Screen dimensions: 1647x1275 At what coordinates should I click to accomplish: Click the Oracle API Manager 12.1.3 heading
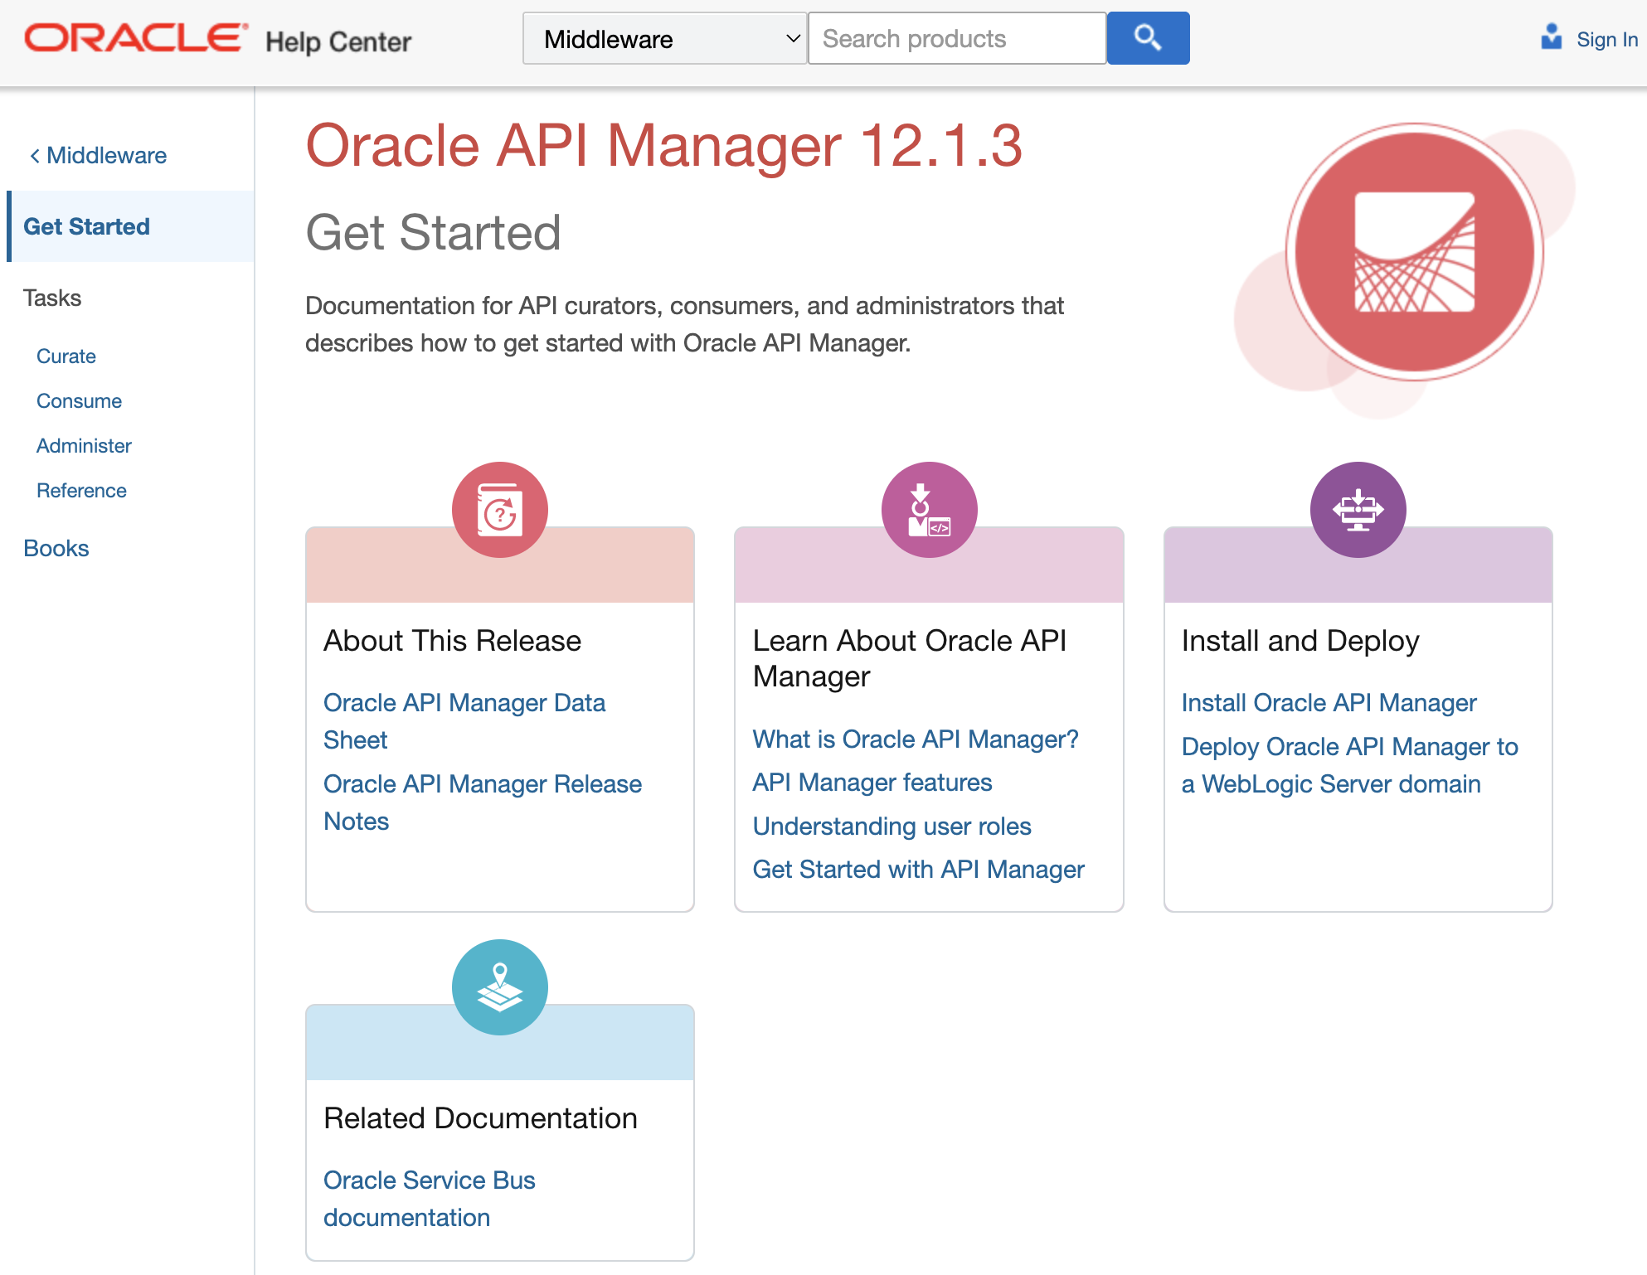(663, 146)
